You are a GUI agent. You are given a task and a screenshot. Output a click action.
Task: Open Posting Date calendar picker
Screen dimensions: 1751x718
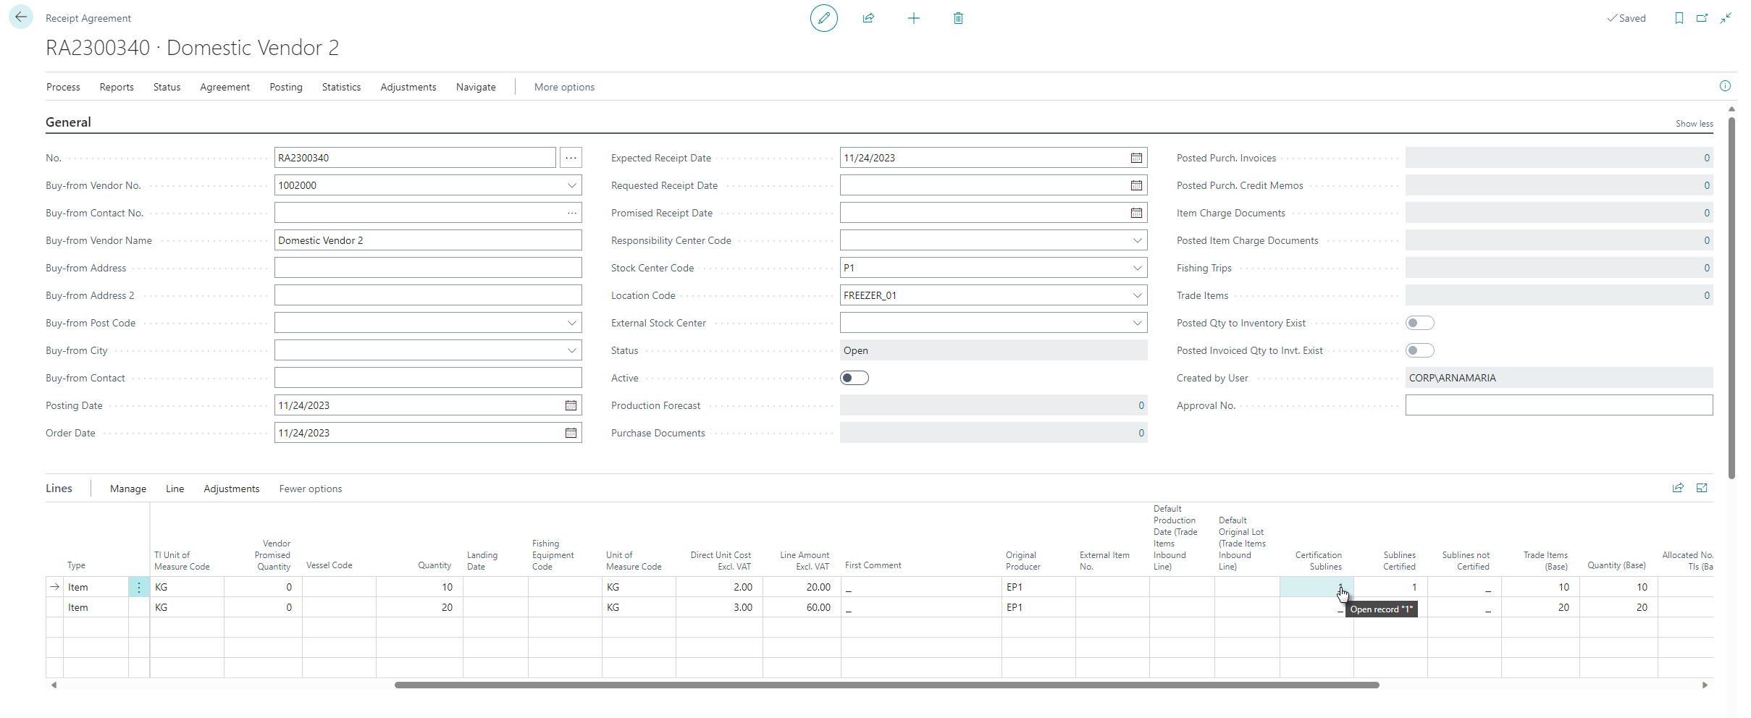pyautogui.click(x=571, y=405)
